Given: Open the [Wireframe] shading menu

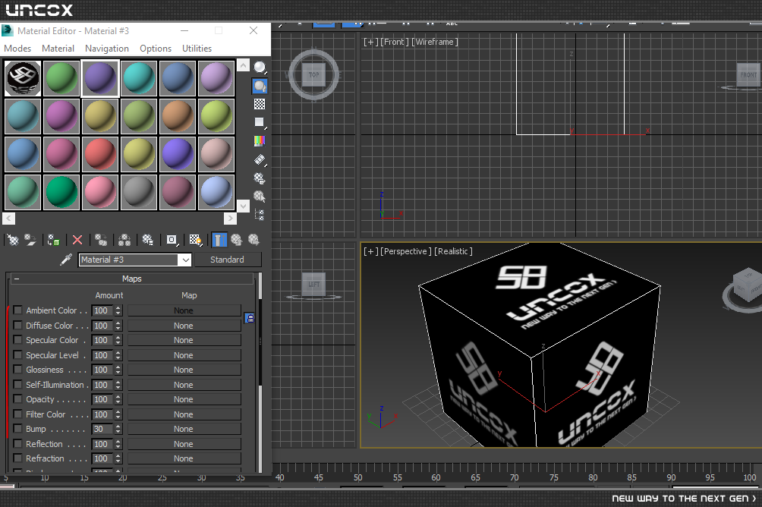Looking at the screenshot, I should (x=435, y=42).
